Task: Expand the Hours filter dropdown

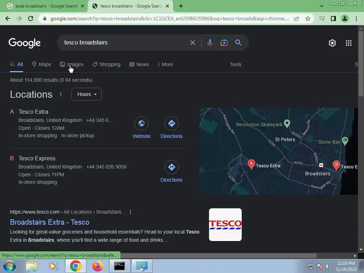Action: [x=87, y=94]
